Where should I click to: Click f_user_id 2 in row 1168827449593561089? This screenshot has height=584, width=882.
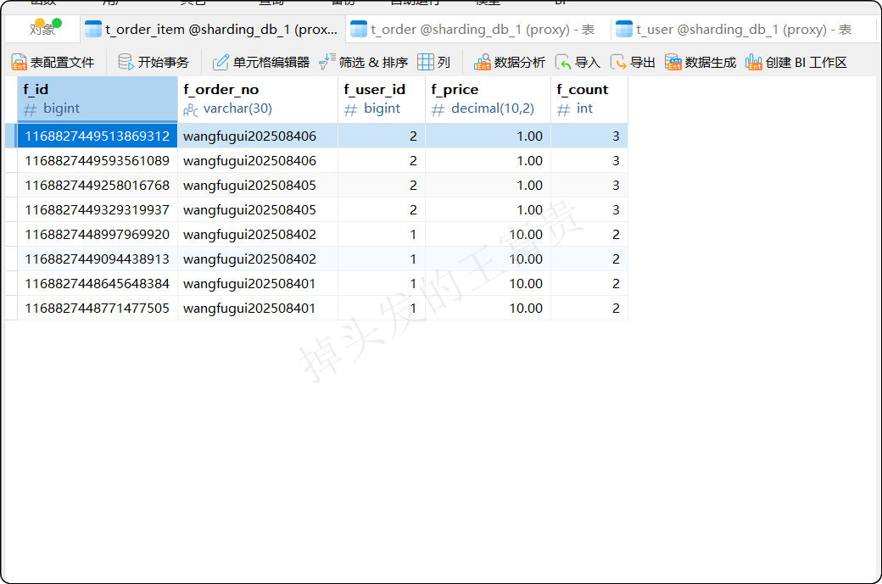pos(382,161)
